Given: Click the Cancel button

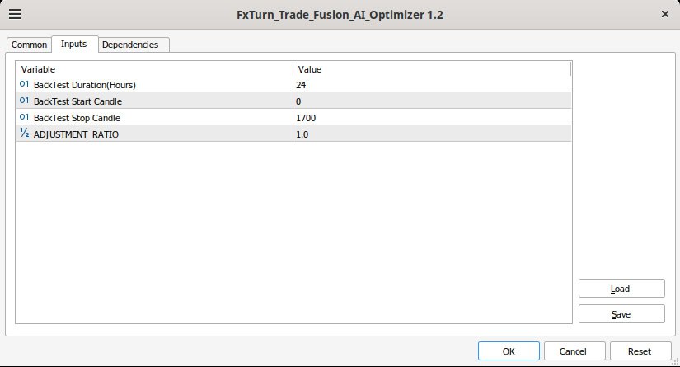Looking at the screenshot, I should pos(573,351).
